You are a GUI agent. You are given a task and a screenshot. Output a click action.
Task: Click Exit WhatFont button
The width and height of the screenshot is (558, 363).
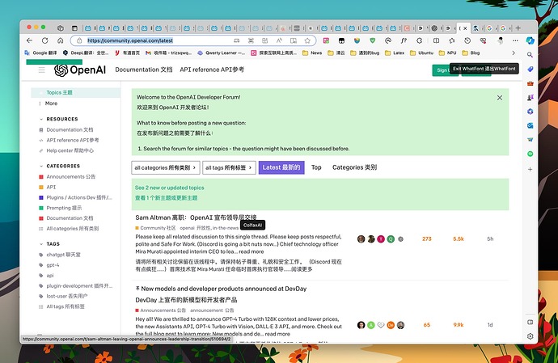pyautogui.click(x=484, y=69)
